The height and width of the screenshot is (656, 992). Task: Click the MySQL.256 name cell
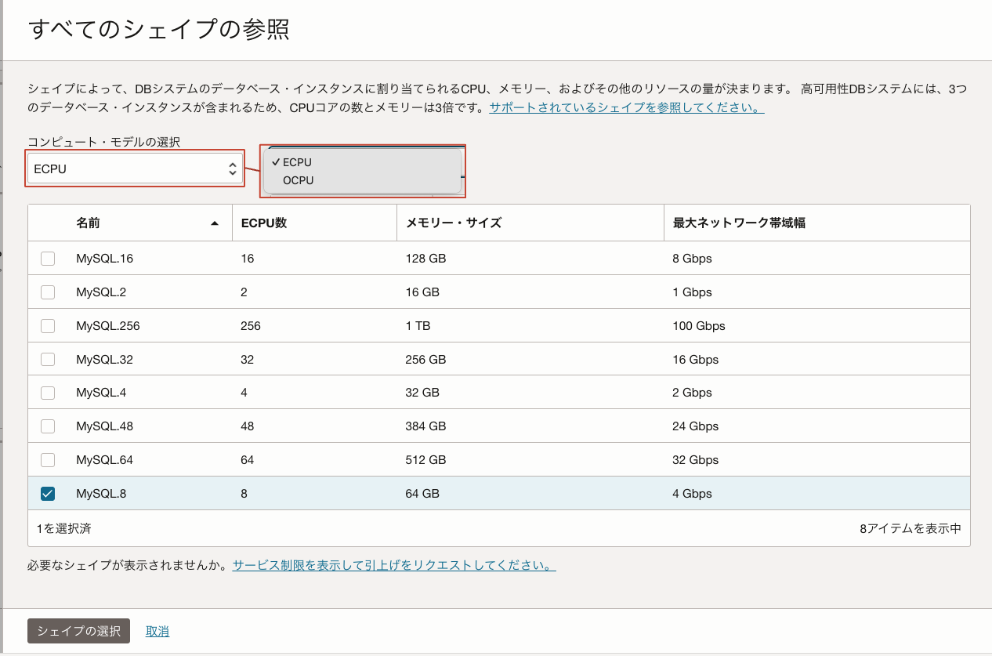coord(107,325)
